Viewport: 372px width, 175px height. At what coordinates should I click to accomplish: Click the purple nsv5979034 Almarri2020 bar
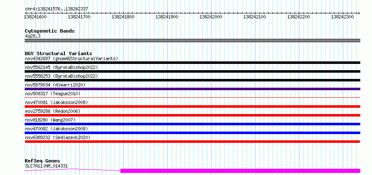[x=192, y=89]
